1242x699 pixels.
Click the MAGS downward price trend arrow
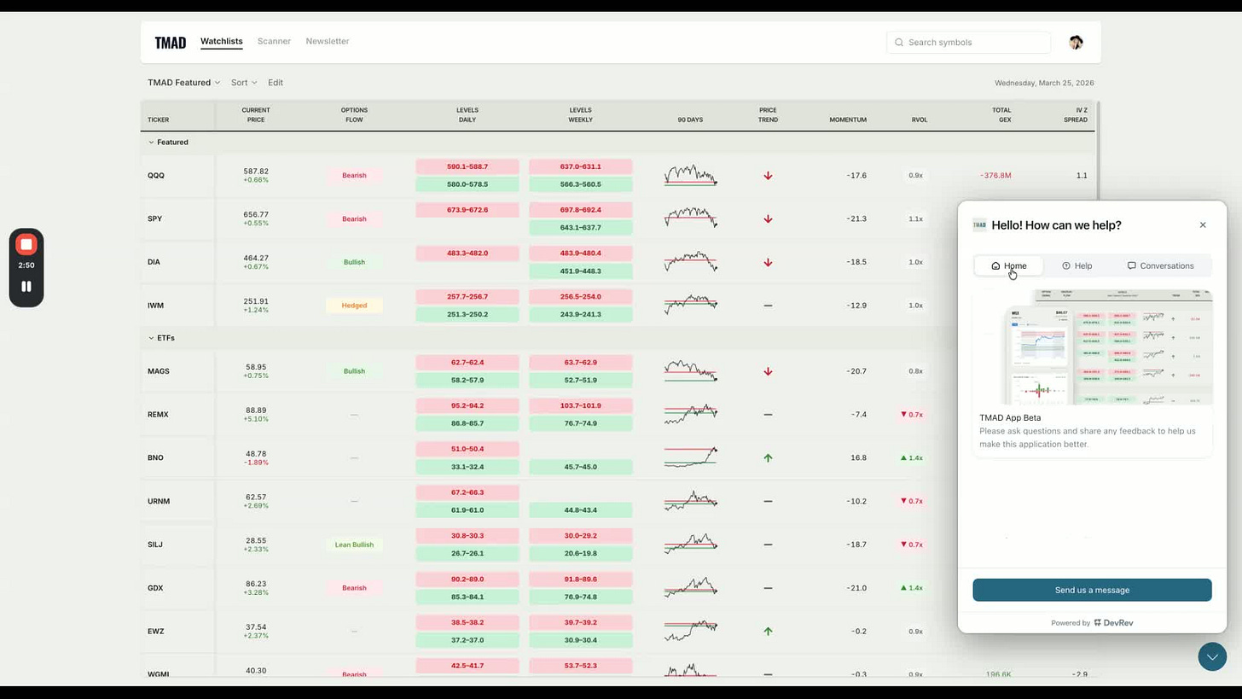[x=768, y=371]
